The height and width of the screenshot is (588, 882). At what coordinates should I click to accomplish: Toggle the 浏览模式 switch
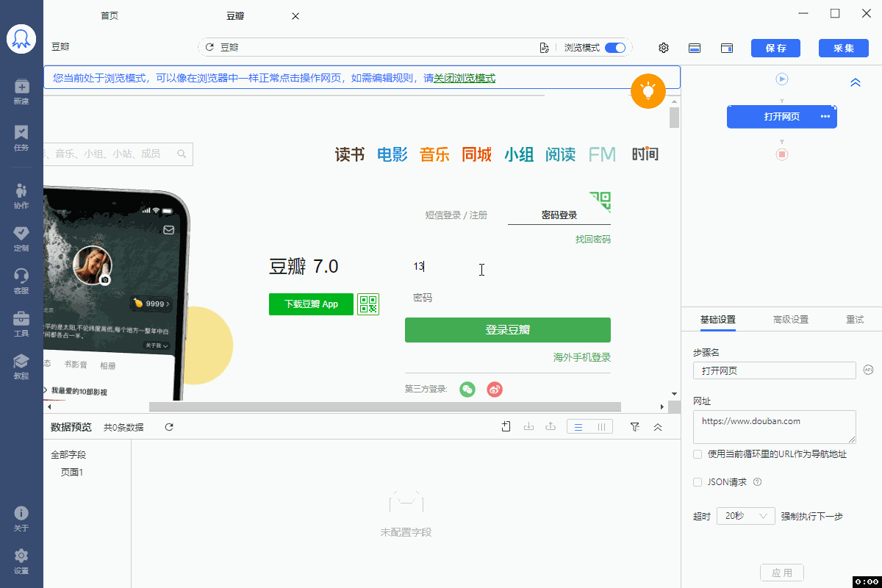point(615,48)
